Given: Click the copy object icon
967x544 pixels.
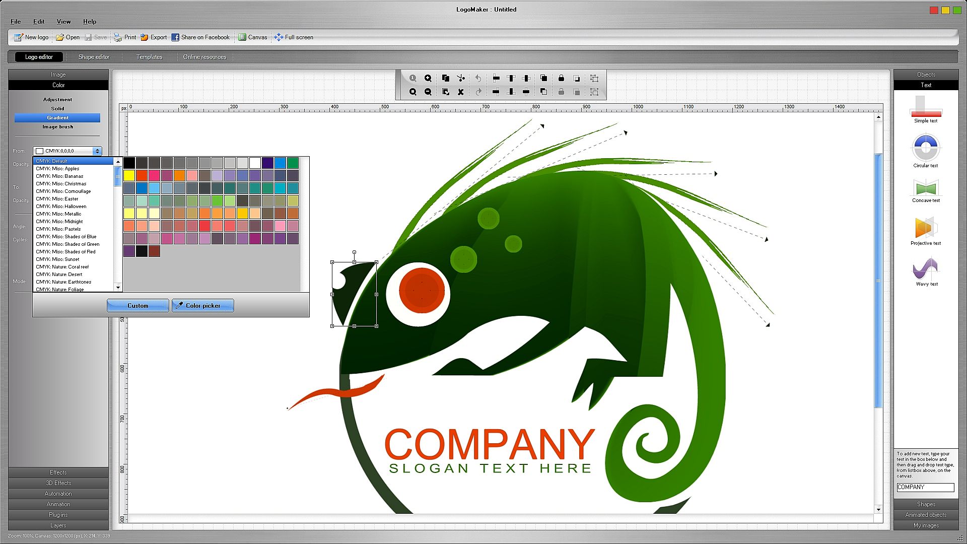Looking at the screenshot, I should 445,78.
